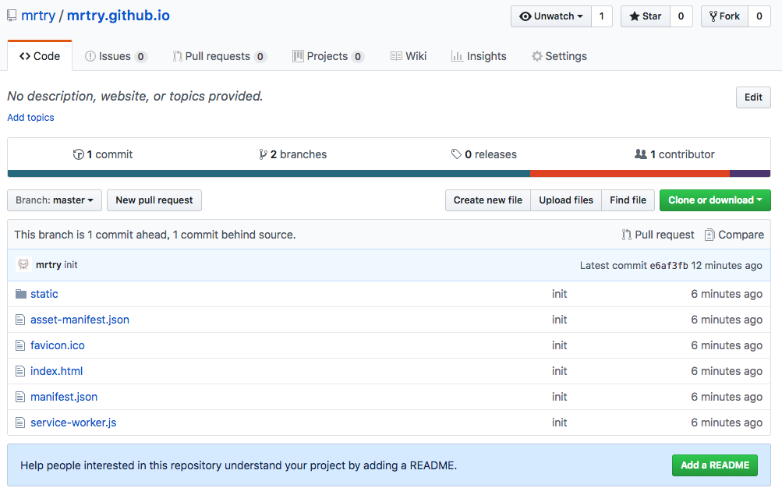This screenshot has width=782, height=495.
Task: Click the commit history clock icon
Action: [78, 154]
